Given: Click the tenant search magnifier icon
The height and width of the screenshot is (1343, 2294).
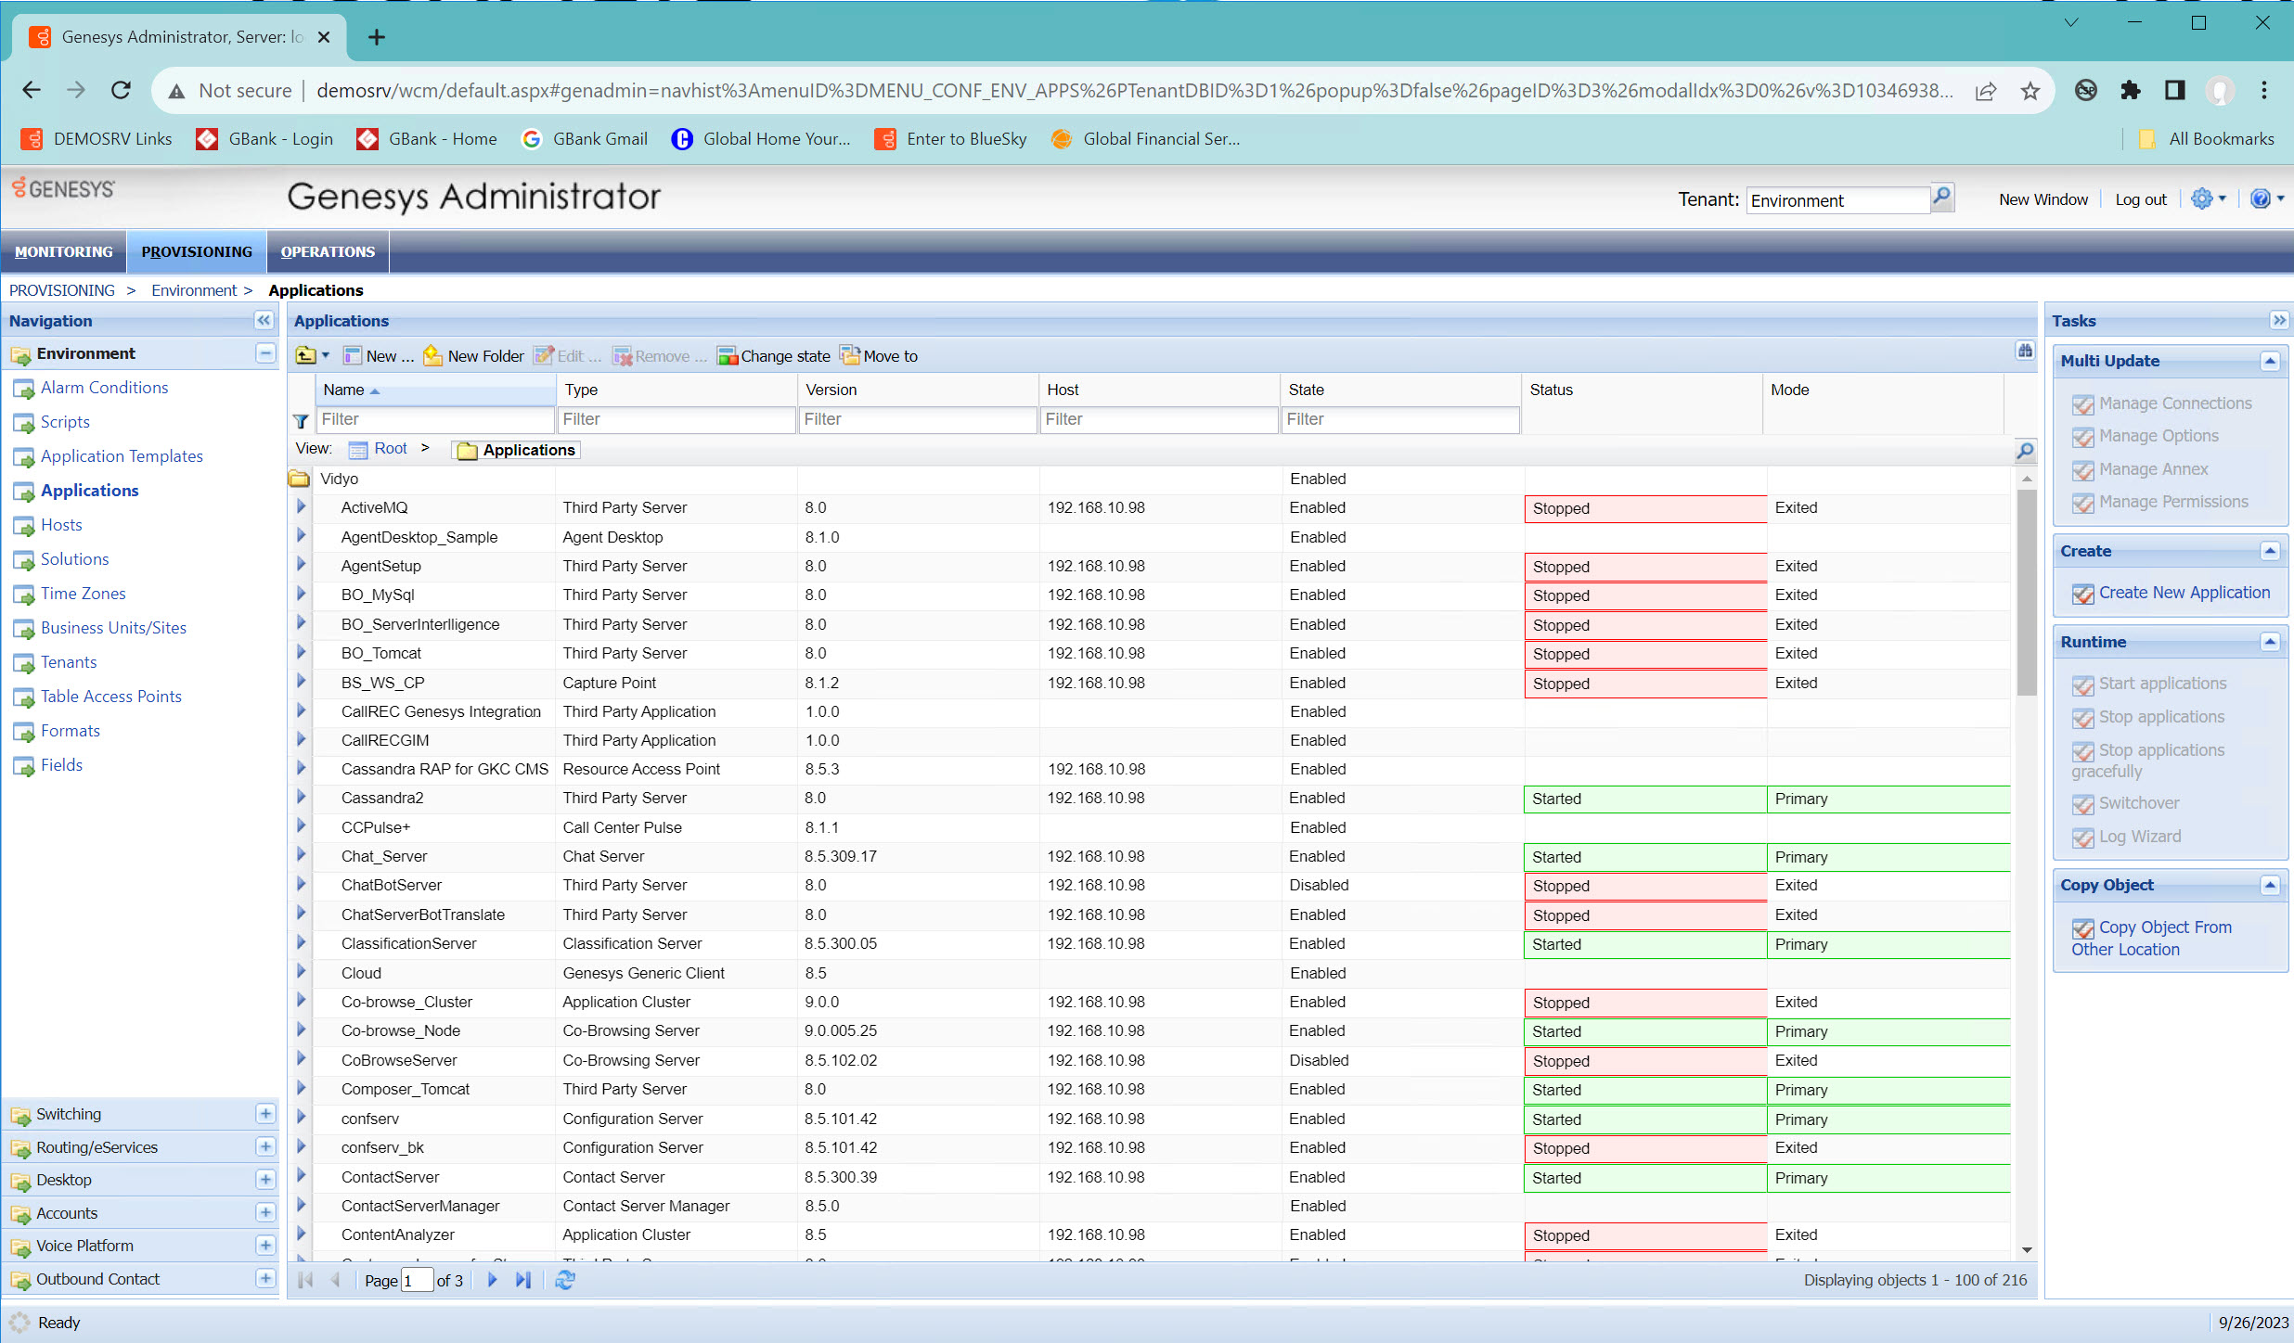Looking at the screenshot, I should pyautogui.click(x=1941, y=198).
